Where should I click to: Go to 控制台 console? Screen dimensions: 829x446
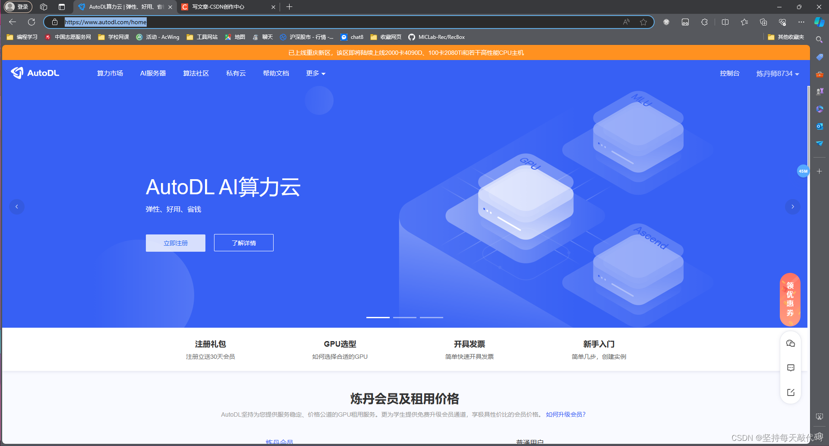pos(729,73)
